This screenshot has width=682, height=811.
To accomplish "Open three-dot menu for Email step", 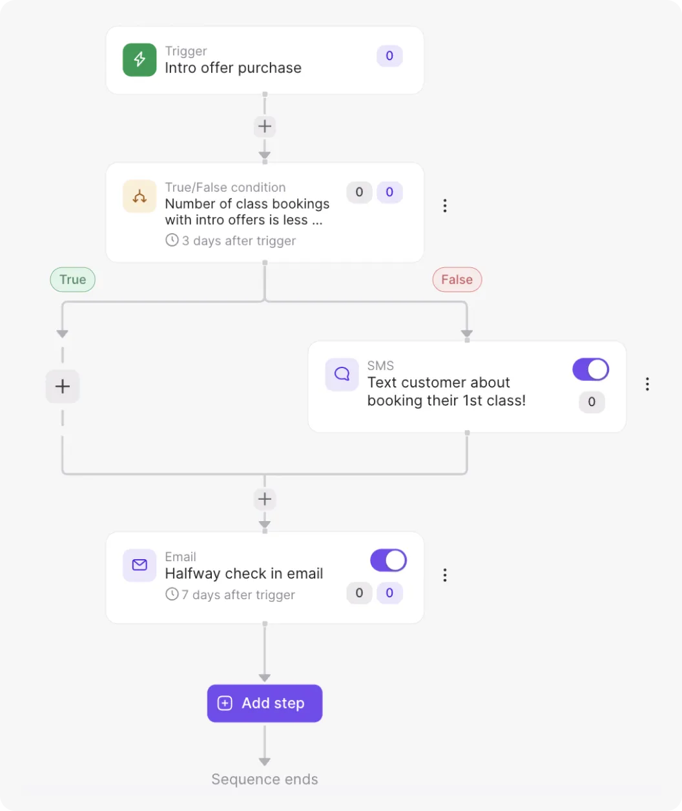I will [444, 575].
